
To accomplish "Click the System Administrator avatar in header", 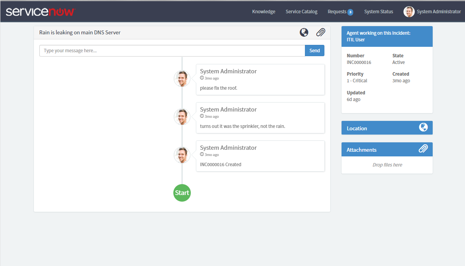I will tap(409, 12).
